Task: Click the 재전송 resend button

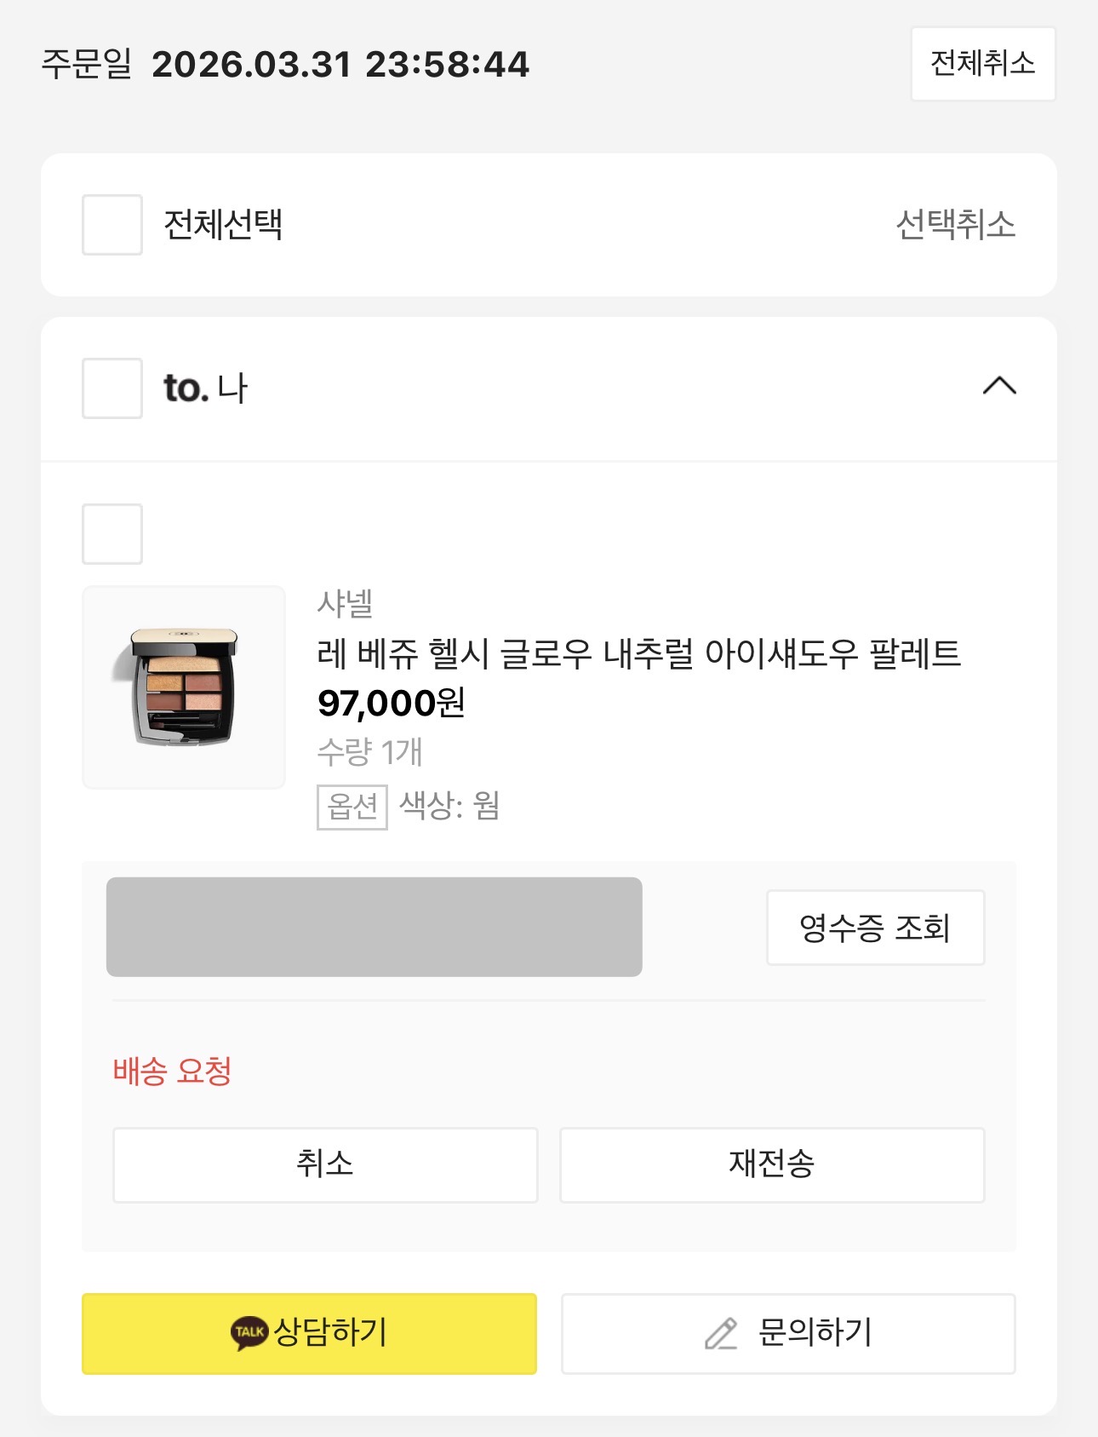Action: (x=771, y=1164)
